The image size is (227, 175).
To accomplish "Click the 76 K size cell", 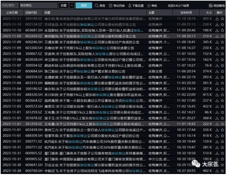I will [x=208, y=65].
